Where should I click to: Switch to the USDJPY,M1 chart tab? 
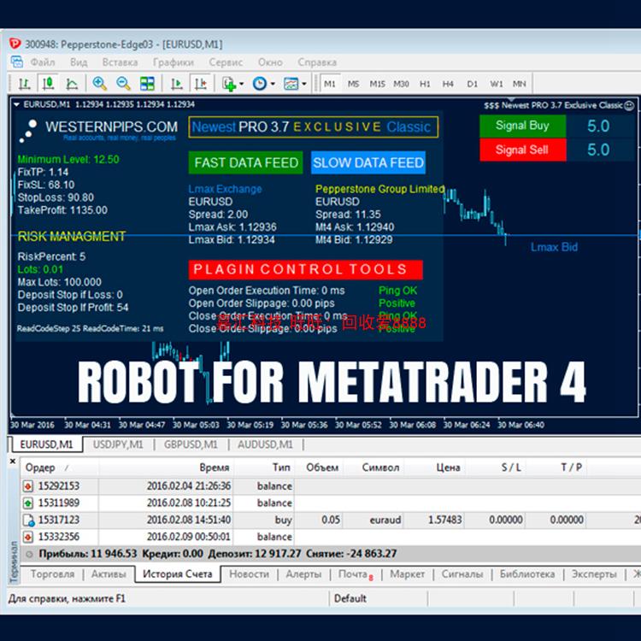118,444
